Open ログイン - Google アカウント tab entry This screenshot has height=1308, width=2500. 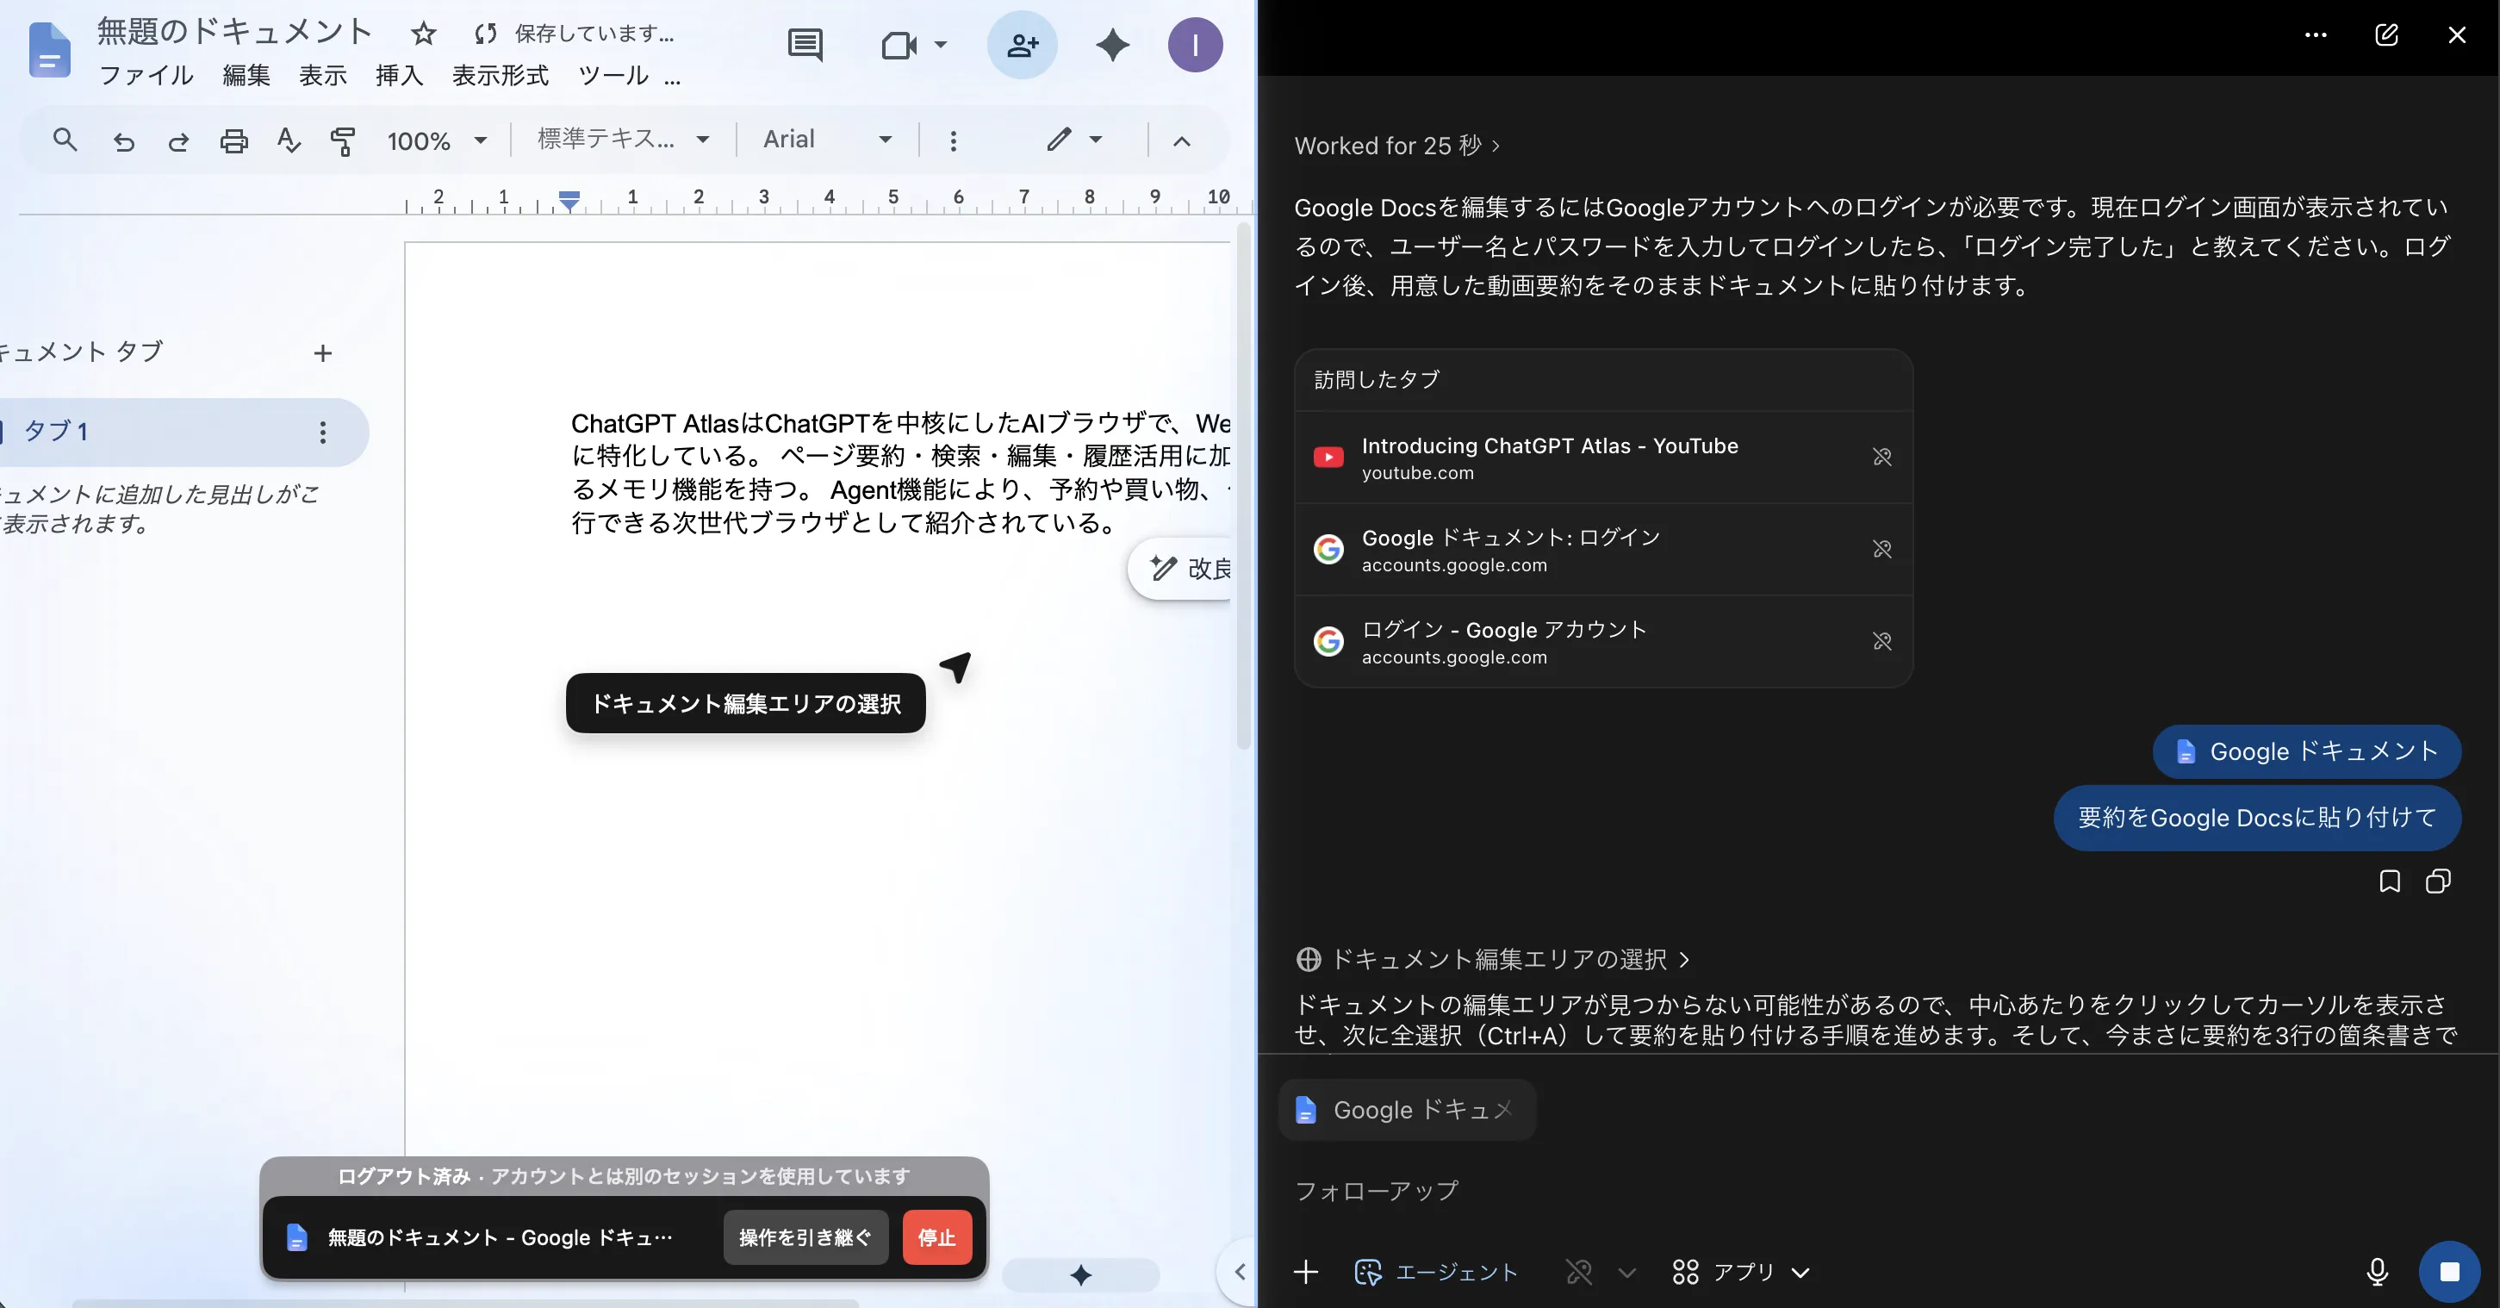tap(1603, 642)
